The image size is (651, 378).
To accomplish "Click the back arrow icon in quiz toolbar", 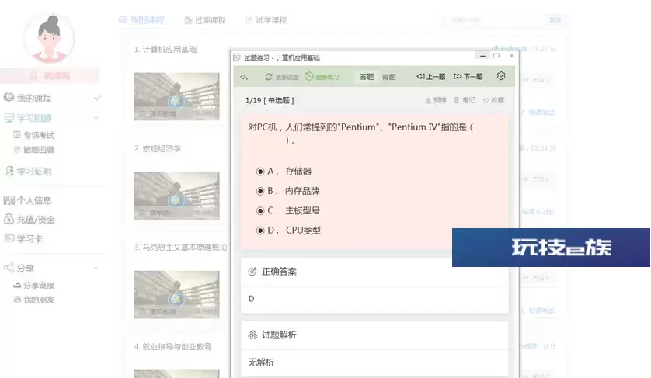I will pyautogui.click(x=244, y=77).
